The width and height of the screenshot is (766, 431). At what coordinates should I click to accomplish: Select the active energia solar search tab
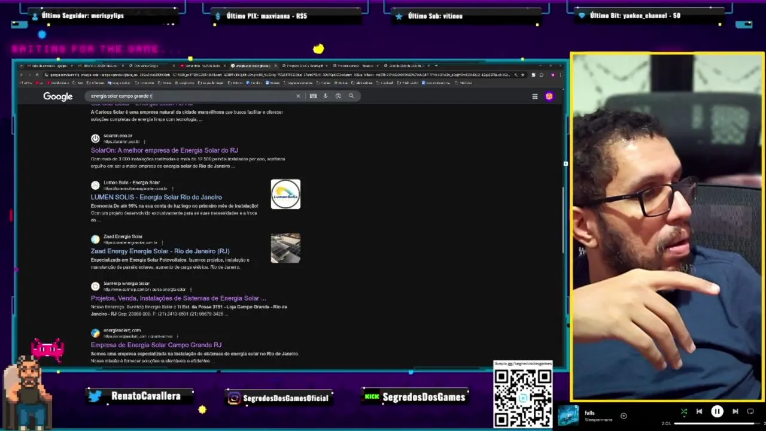(x=254, y=66)
